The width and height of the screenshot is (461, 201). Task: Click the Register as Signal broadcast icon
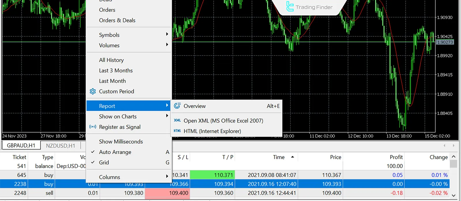[x=92, y=127]
